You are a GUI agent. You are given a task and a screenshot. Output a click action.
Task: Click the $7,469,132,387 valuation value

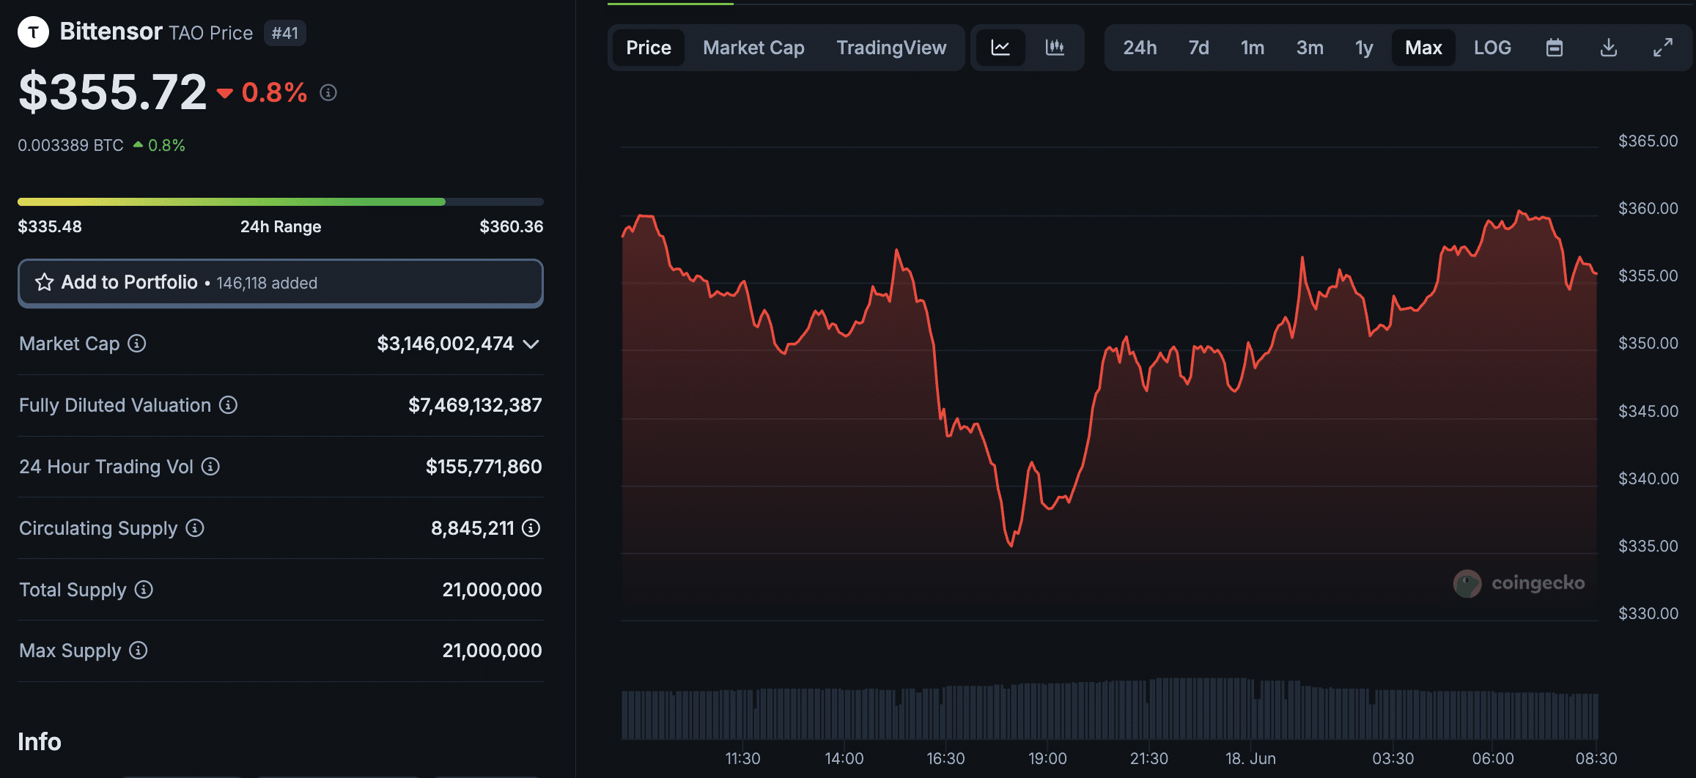coord(475,405)
